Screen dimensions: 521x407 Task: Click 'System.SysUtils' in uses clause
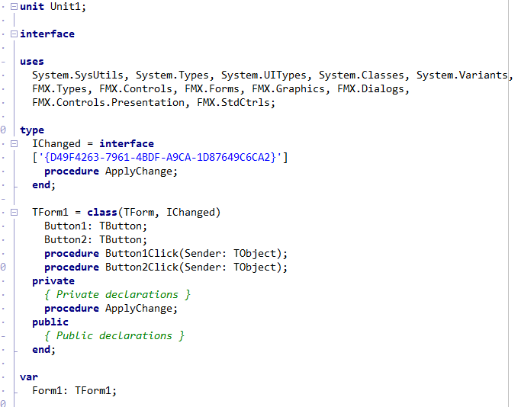click(77, 75)
